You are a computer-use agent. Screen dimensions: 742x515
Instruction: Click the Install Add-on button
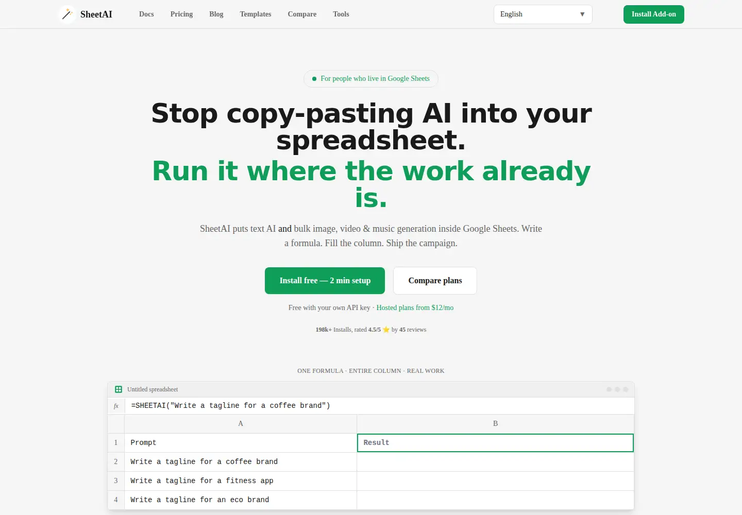653,14
